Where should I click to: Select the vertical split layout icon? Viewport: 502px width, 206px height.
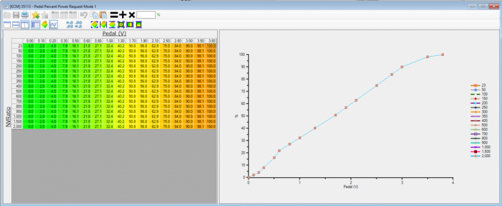tap(25, 25)
